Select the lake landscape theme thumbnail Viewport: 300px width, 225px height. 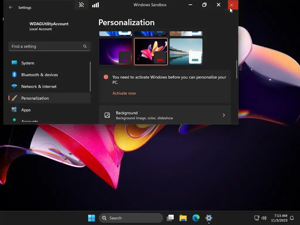[186, 52]
